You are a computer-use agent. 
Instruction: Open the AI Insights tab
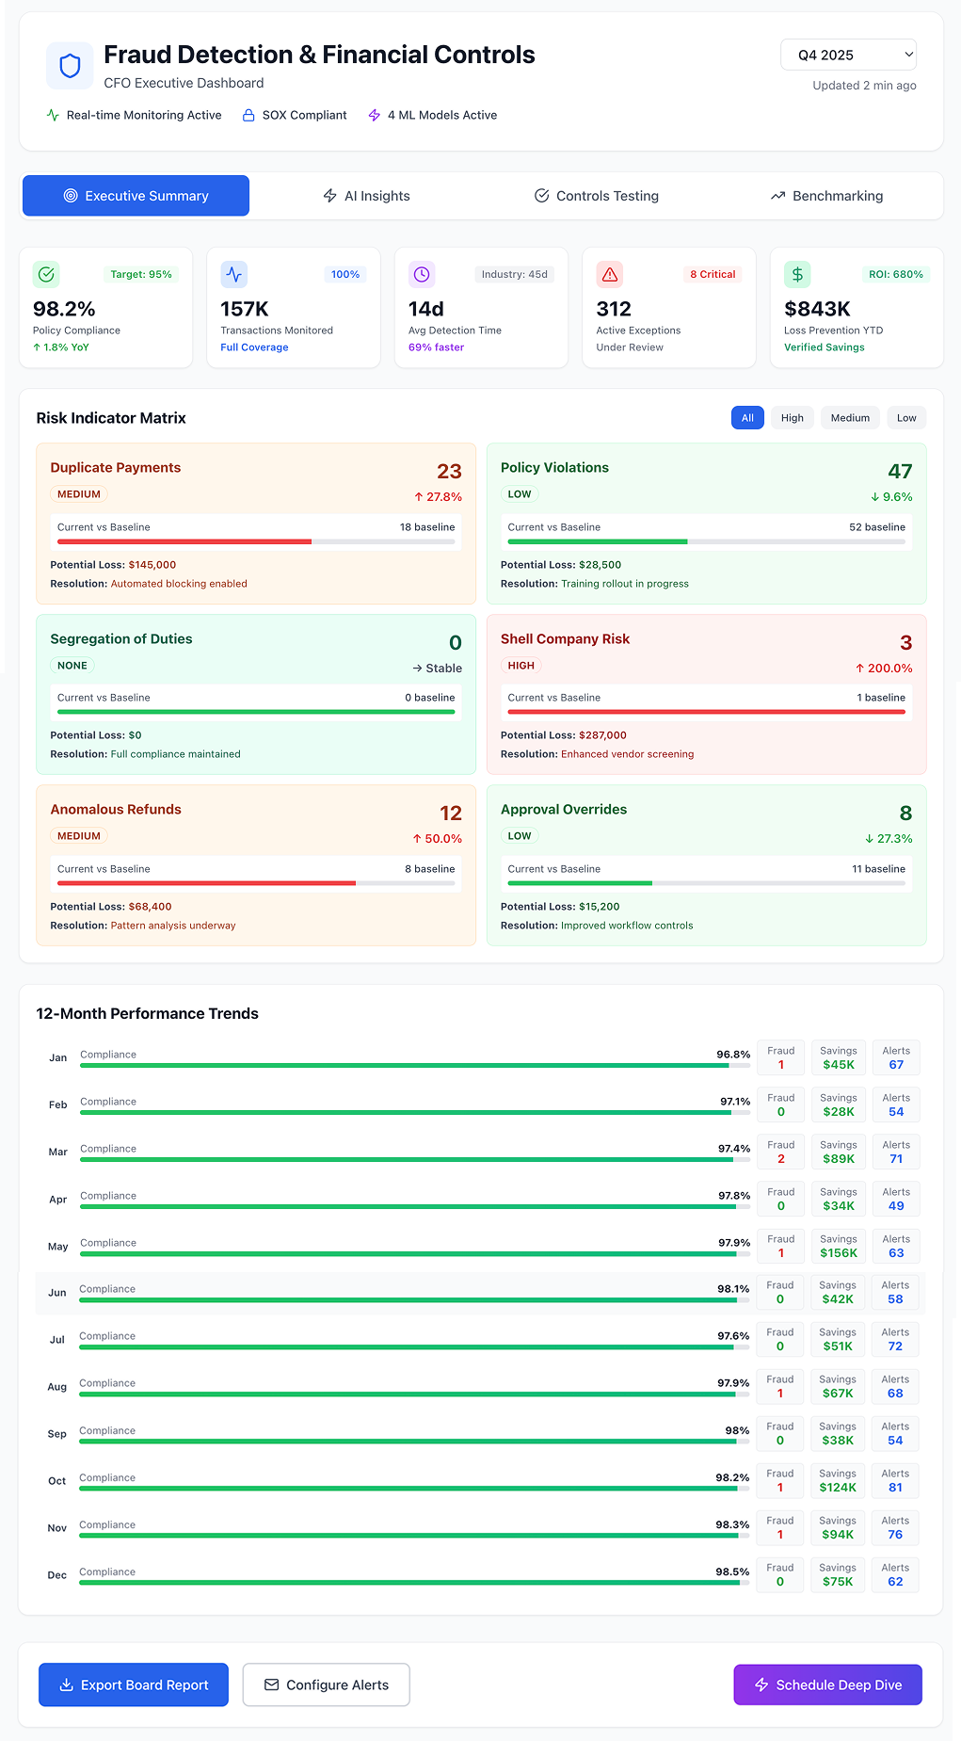pyautogui.click(x=366, y=196)
